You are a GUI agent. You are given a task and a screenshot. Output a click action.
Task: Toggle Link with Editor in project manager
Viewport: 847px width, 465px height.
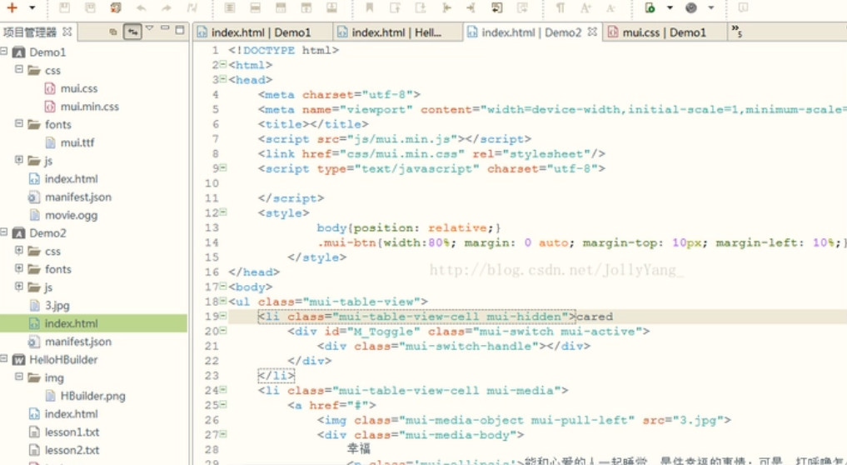point(132,32)
